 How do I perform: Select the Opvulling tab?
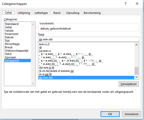pyautogui.click(x=73, y=13)
